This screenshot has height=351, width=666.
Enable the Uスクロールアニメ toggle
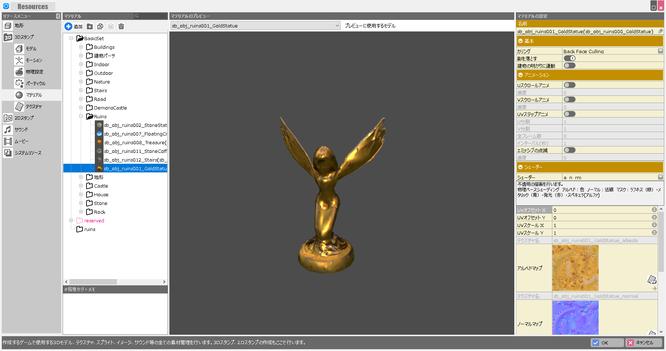570,85
